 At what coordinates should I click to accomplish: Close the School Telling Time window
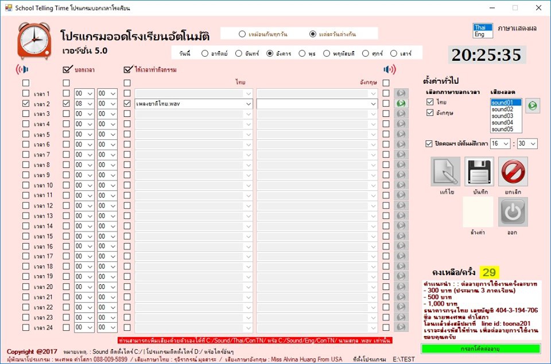[538, 7]
